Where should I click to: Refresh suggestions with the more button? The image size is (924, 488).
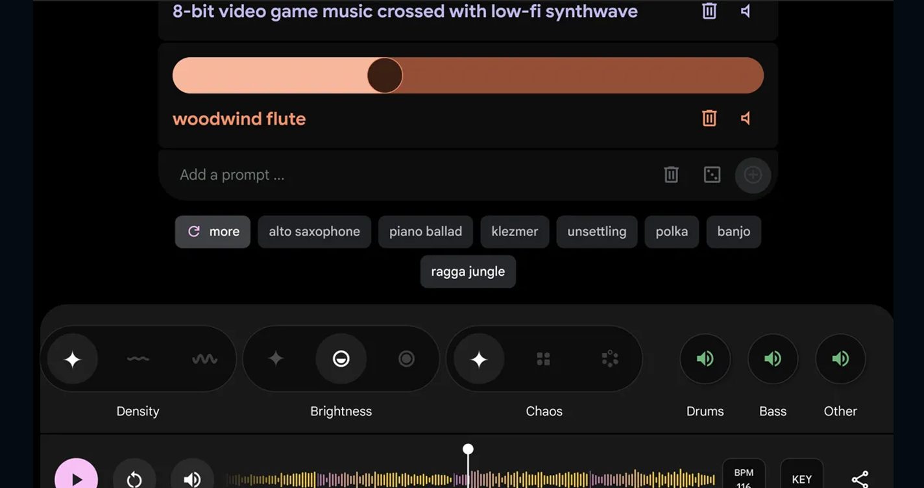(213, 232)
